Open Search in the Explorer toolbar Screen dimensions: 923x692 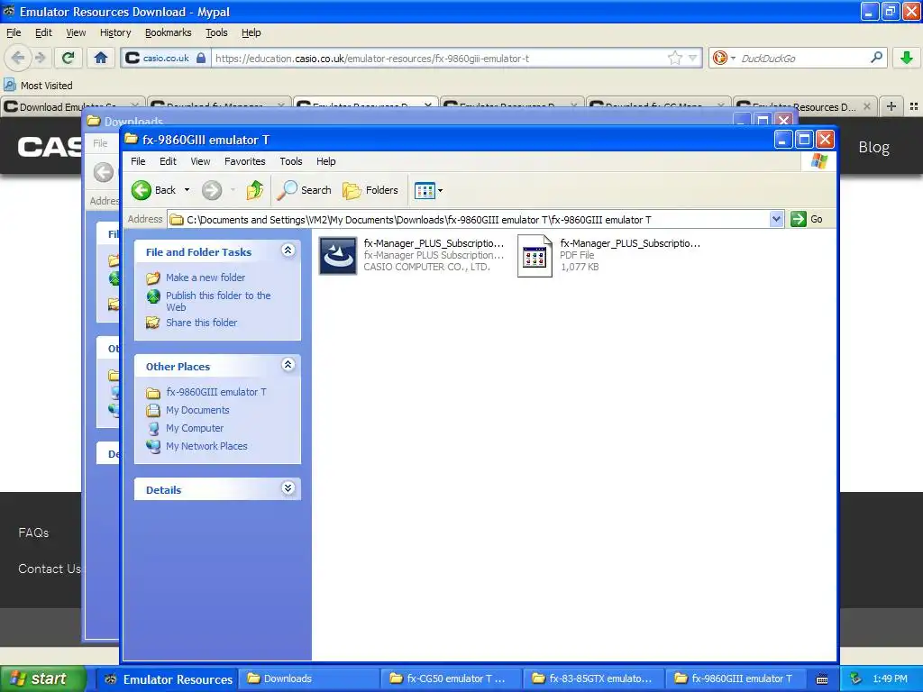(x=305, y=190)
